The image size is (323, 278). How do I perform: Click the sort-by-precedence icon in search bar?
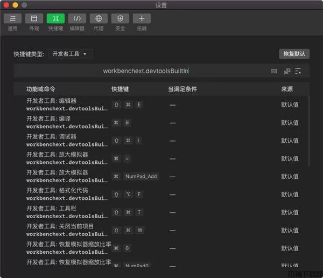click(x=287, y=71)
